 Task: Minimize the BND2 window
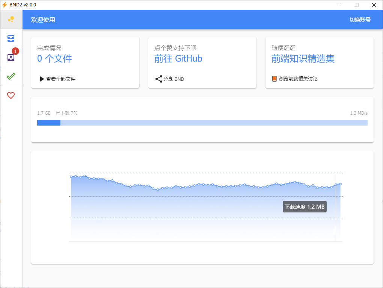coord(340,5)
